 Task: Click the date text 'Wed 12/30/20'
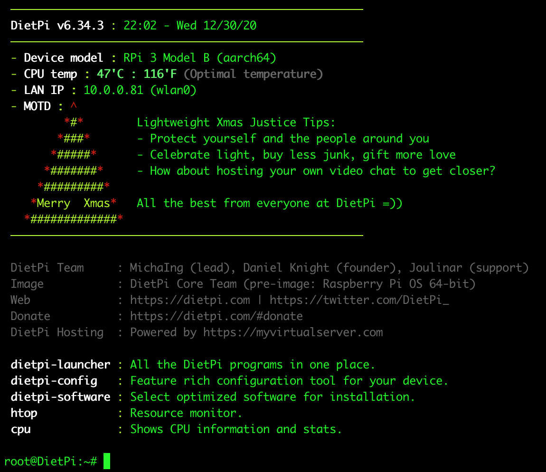tap(216, 26)
